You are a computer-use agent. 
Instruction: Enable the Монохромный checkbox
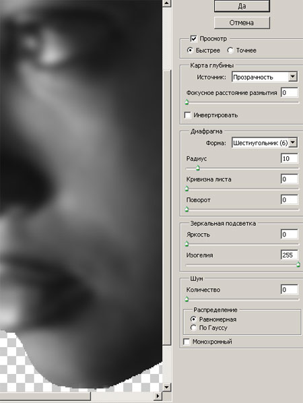(x=187, y=342)
